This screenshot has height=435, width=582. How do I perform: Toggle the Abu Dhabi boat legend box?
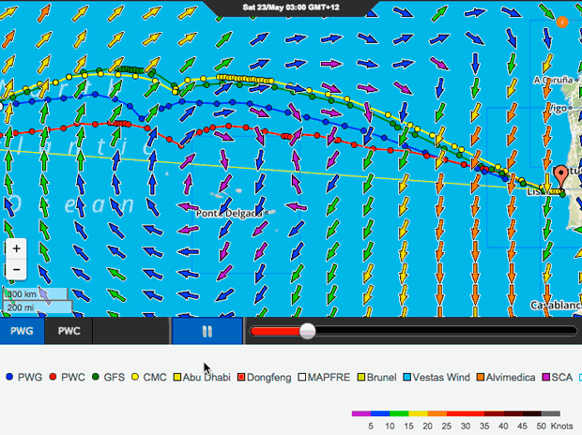(176, 377)
